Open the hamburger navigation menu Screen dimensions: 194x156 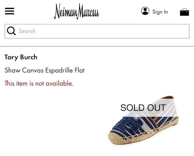[x=10, y=11]
